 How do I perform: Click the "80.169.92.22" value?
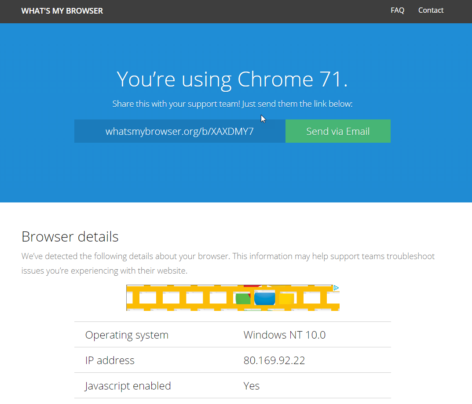[274, 360]
